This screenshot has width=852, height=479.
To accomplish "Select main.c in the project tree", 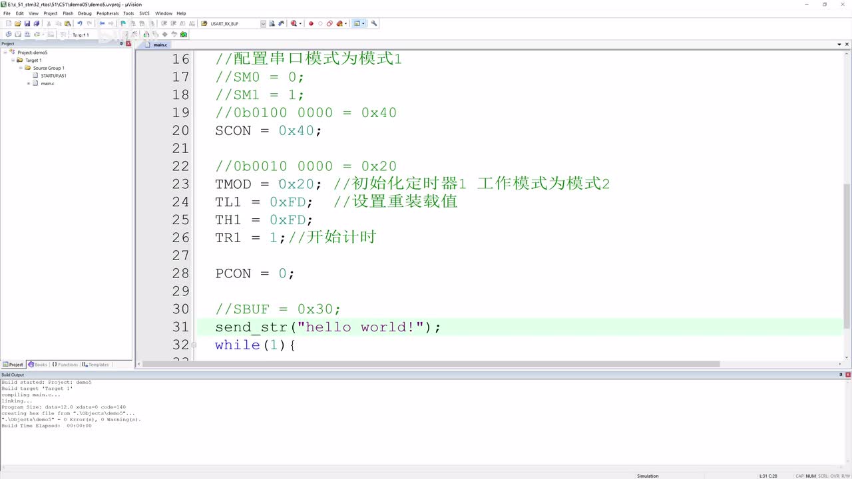I will pos(47,83).
